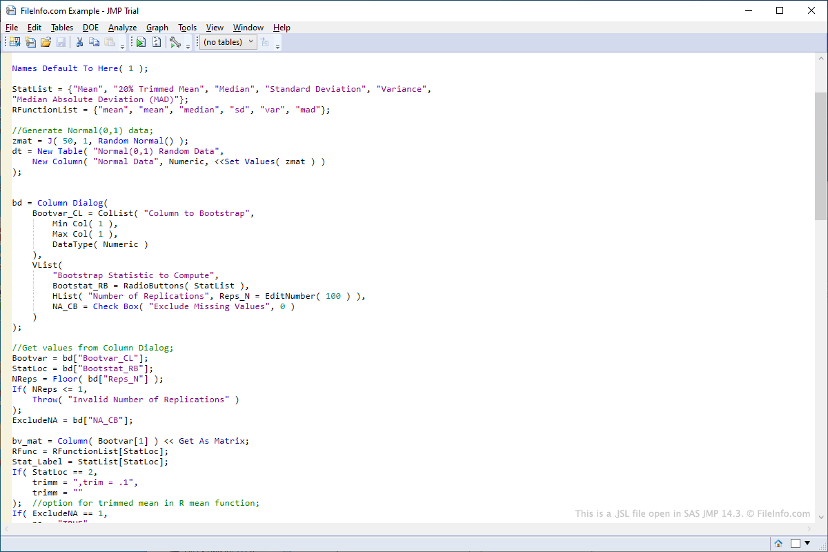Click the Copy icon
Screen dimensions: 828x552
click(95, 42)
